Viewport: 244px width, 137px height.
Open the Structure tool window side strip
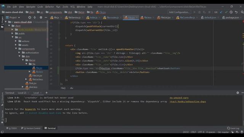coord(2,99)
